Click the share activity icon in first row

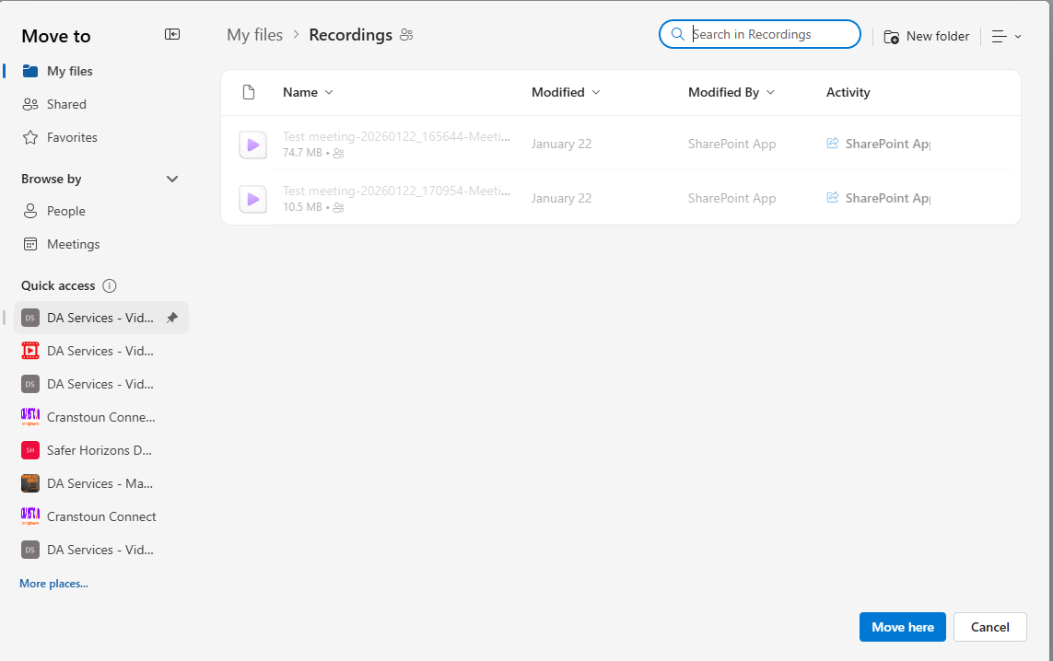[x=833, y=144]
